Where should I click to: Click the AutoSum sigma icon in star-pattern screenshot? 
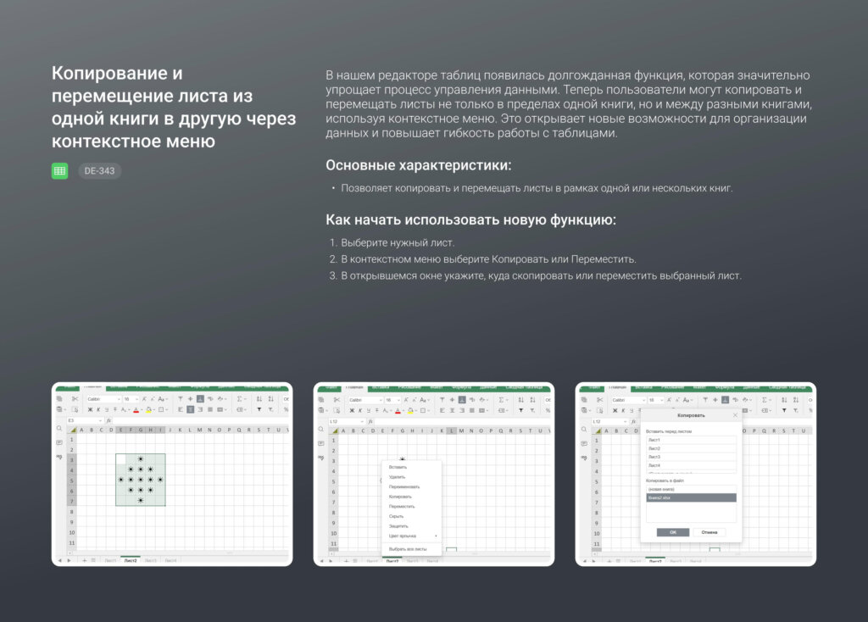(240, 399)
